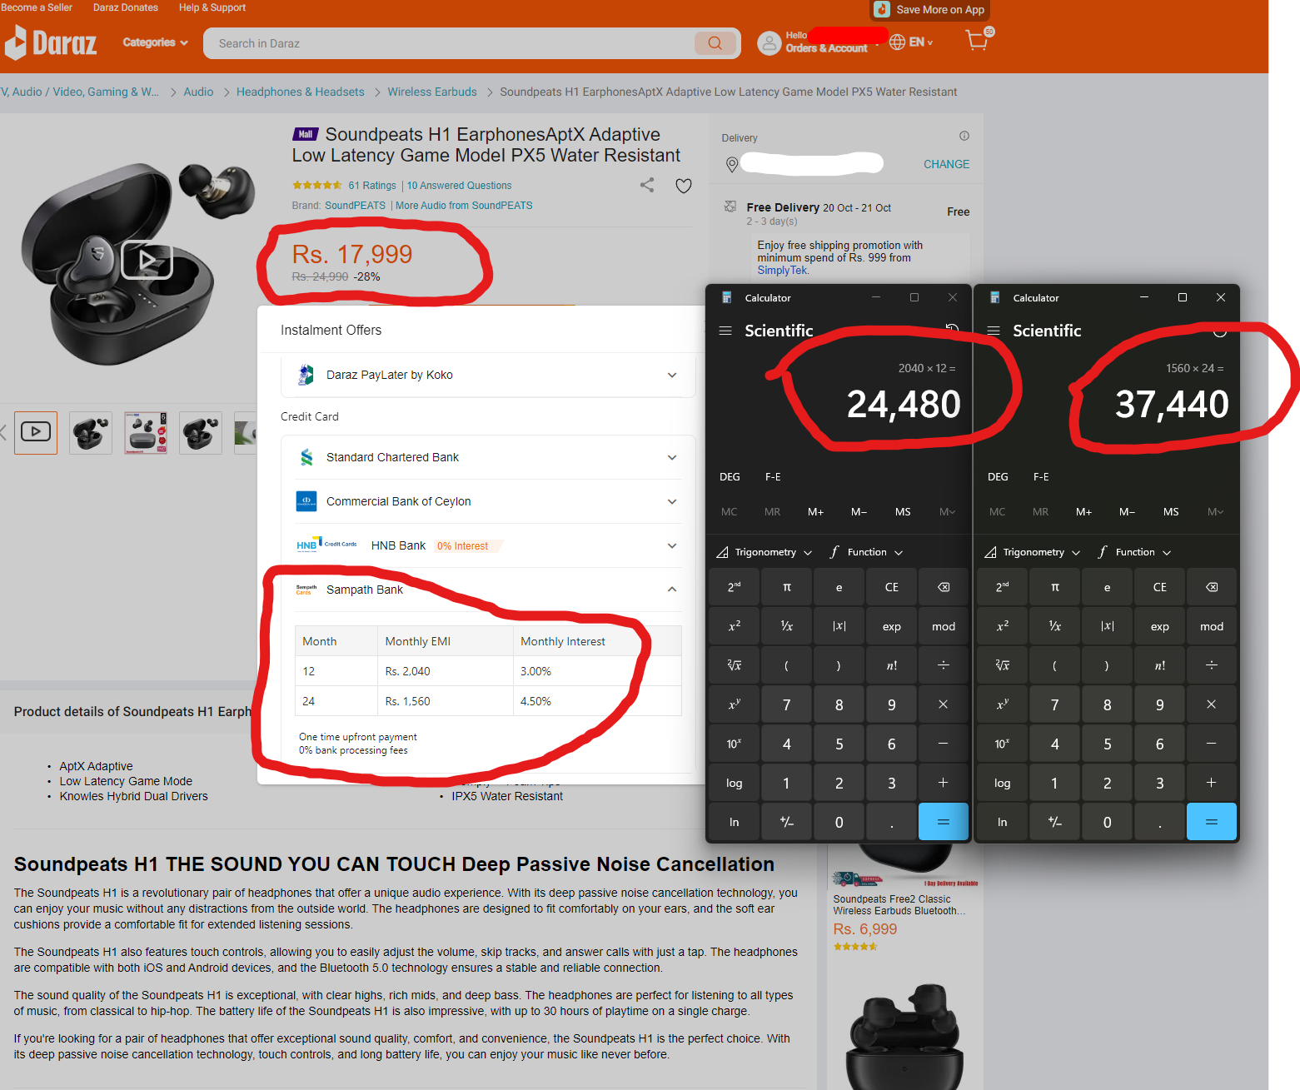Click the minus key in left Calculator

tap(944, 744)
